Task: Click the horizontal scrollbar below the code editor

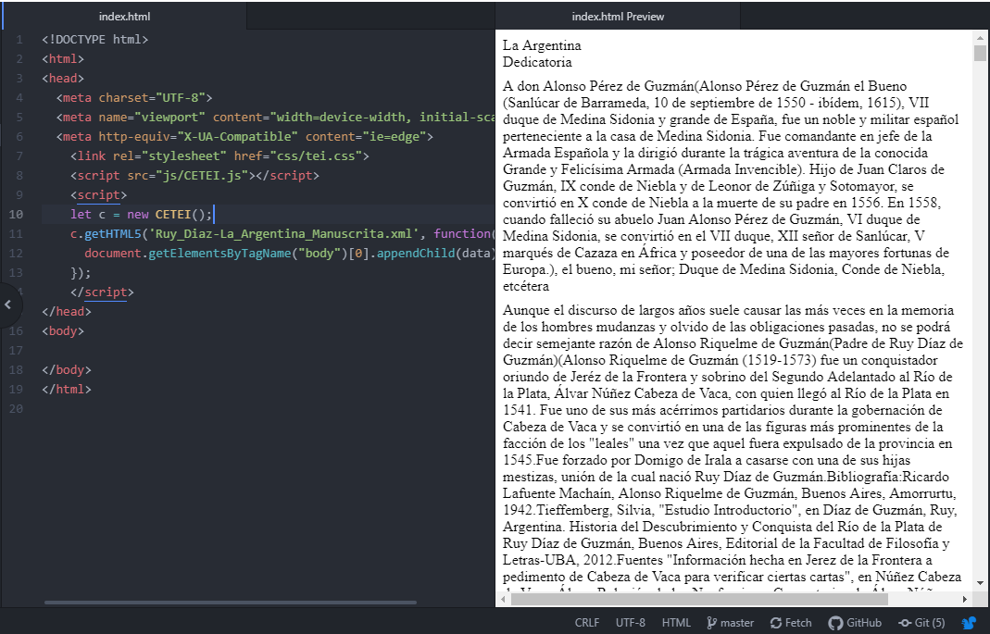Action: tap(232, 600)
